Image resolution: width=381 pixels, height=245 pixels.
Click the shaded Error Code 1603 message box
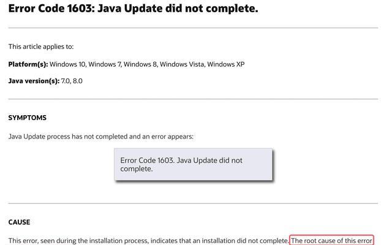pos(194,165)
